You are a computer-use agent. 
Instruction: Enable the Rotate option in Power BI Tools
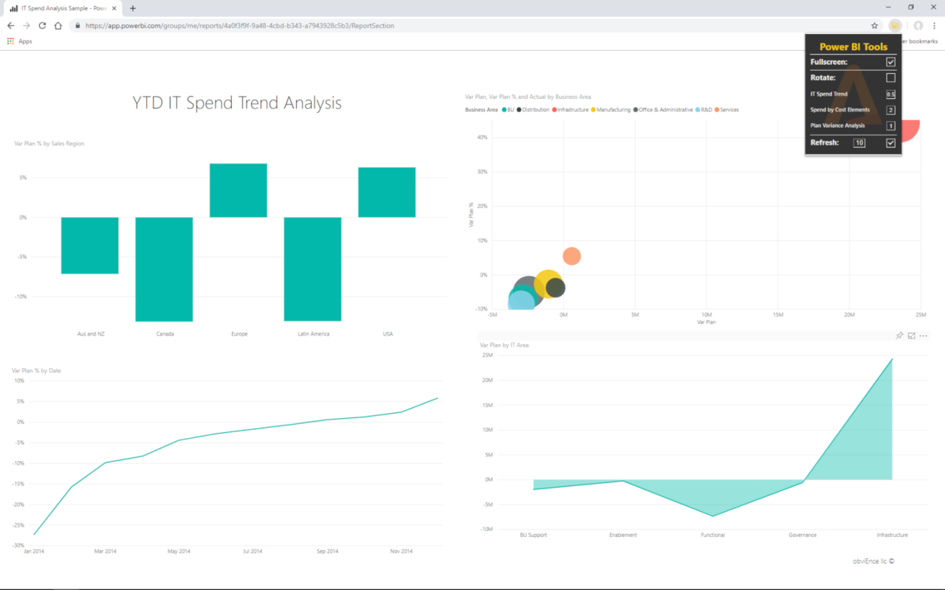[890, 77]
